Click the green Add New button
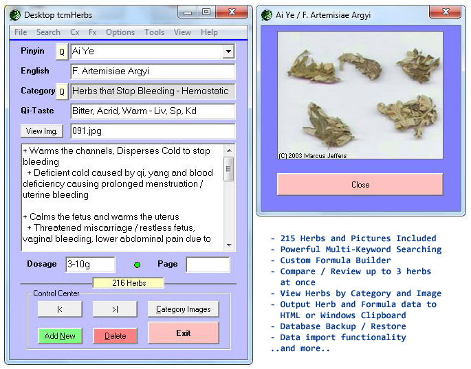This screenshot has width=471, height=369. pos(60,335)
